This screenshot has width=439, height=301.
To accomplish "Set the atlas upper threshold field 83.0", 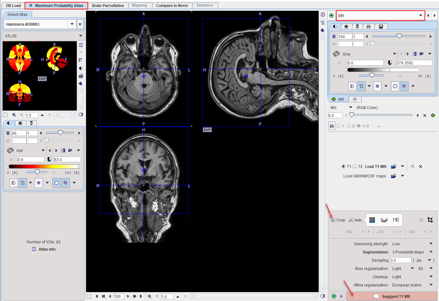I will pyautogui.click(x=67, y=159).
